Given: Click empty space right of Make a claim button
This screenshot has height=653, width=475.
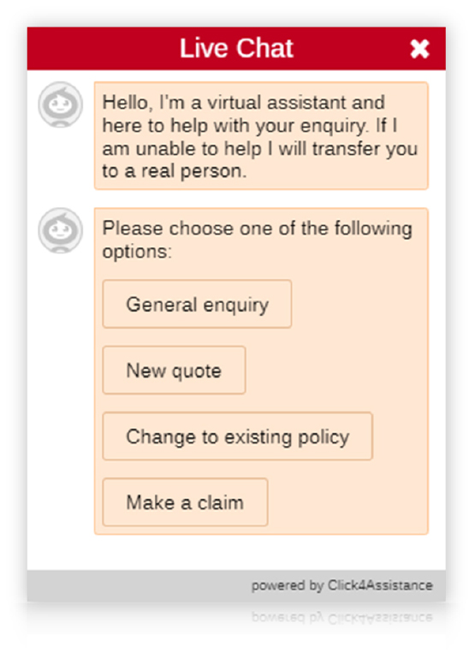Looking at the screenshot, I should pos(347,502).
